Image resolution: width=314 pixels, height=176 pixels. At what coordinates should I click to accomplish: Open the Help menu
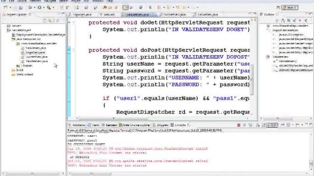[x=110, y=1]
